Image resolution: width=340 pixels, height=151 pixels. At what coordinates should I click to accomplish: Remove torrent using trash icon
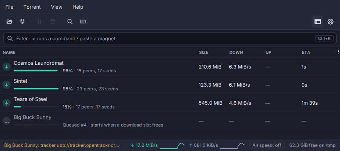tap(53, 21)
